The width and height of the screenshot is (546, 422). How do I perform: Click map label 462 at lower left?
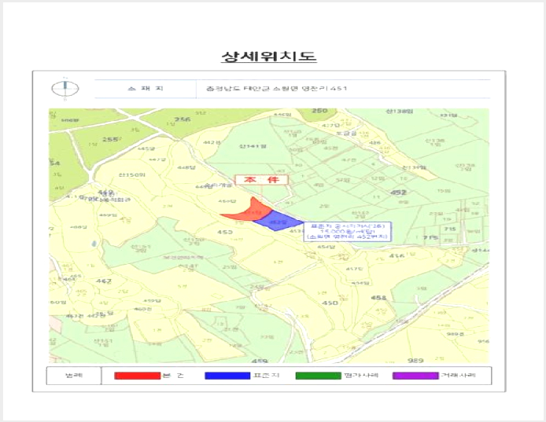click(104, 281)
